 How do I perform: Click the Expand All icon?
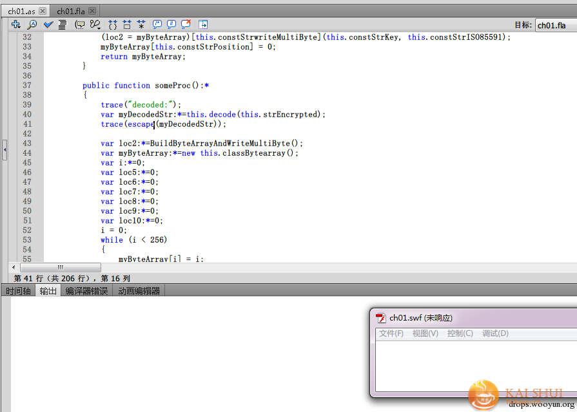pyautogui.click(x=141, y=24)
